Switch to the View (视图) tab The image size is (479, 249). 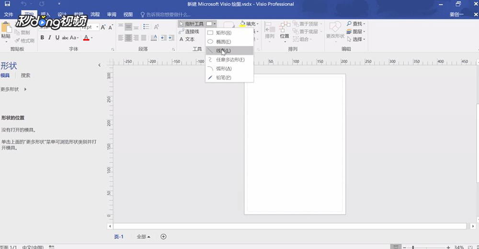tap(128, 14)
